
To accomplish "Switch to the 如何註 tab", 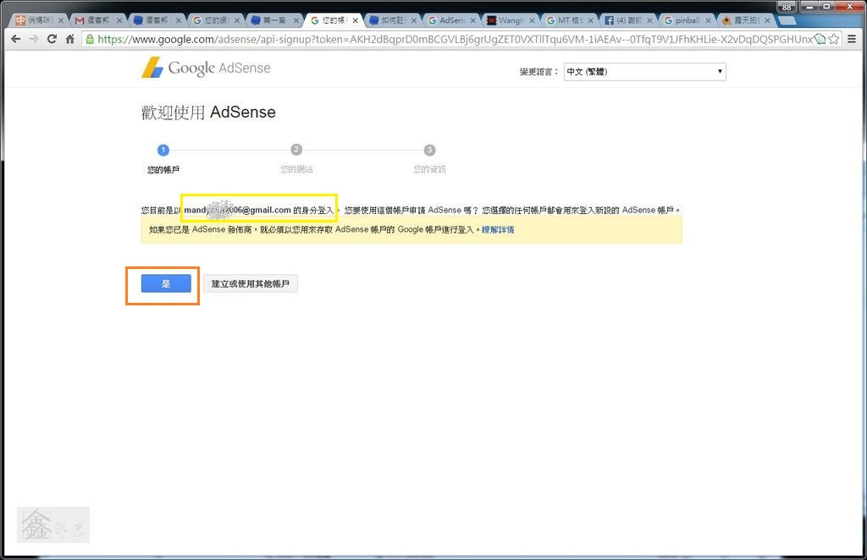I will point(392,20).
